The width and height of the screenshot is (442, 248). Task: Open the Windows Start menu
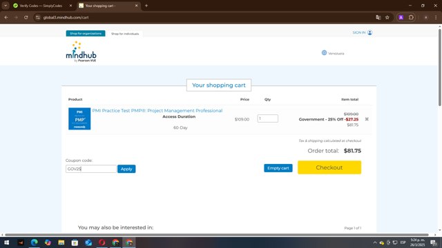point(6,242)
